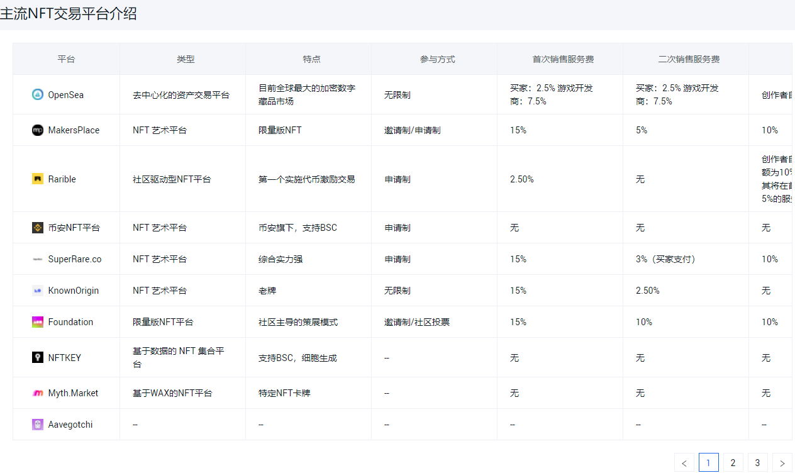
Task: Click the SuperRare.co logo icon
Action: pos(38,259)
